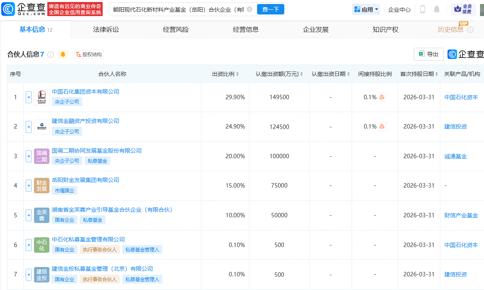The image size is (484, 290).
Task: Expand row for 岳阳财金发展集团有限公司
Action: [28, 186]
